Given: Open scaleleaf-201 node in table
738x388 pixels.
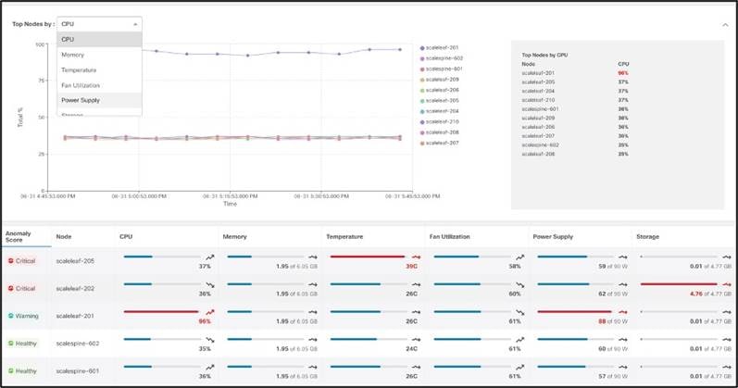Looking at the screenshot, I should (x=75, y=316).
